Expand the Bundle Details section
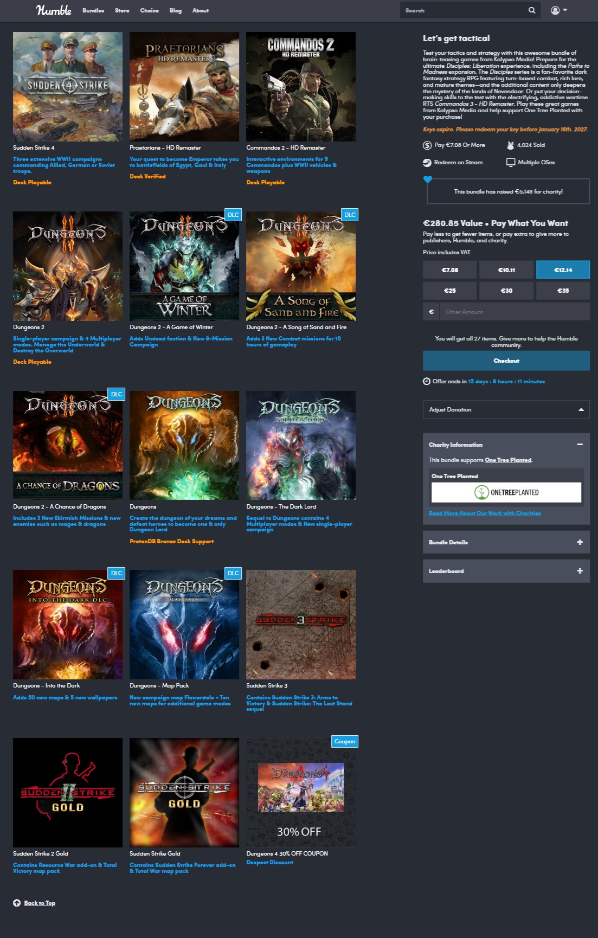The width and height of the screenshot is (598, 938). tap(506, 542)
